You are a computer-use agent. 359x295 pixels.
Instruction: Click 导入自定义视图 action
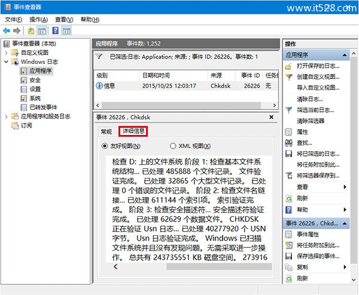[x=318, y=88]
